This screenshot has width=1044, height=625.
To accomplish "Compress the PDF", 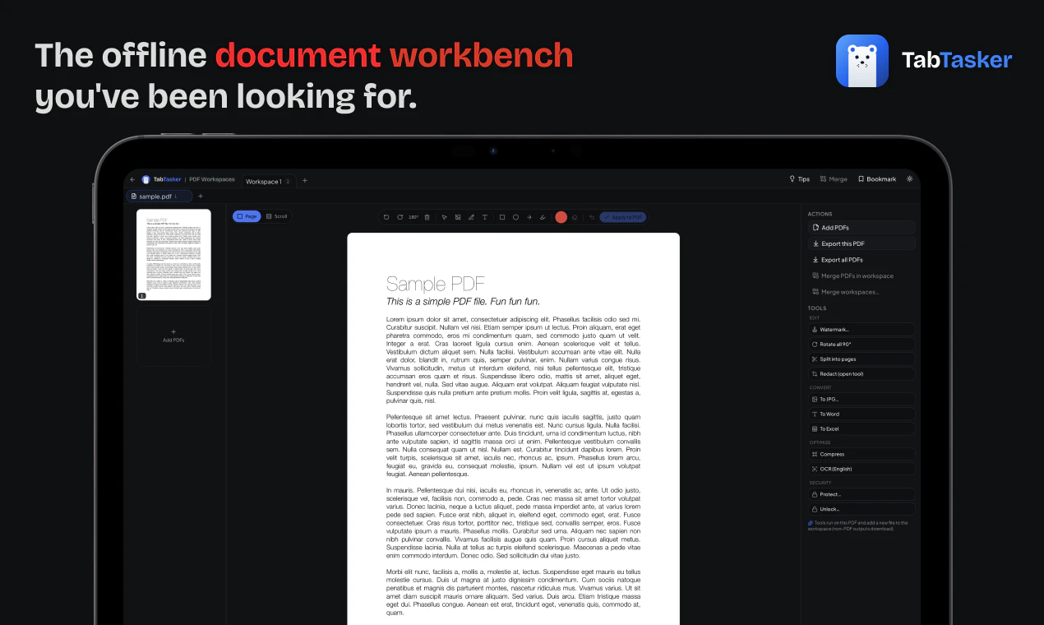I will click(862, 454).
